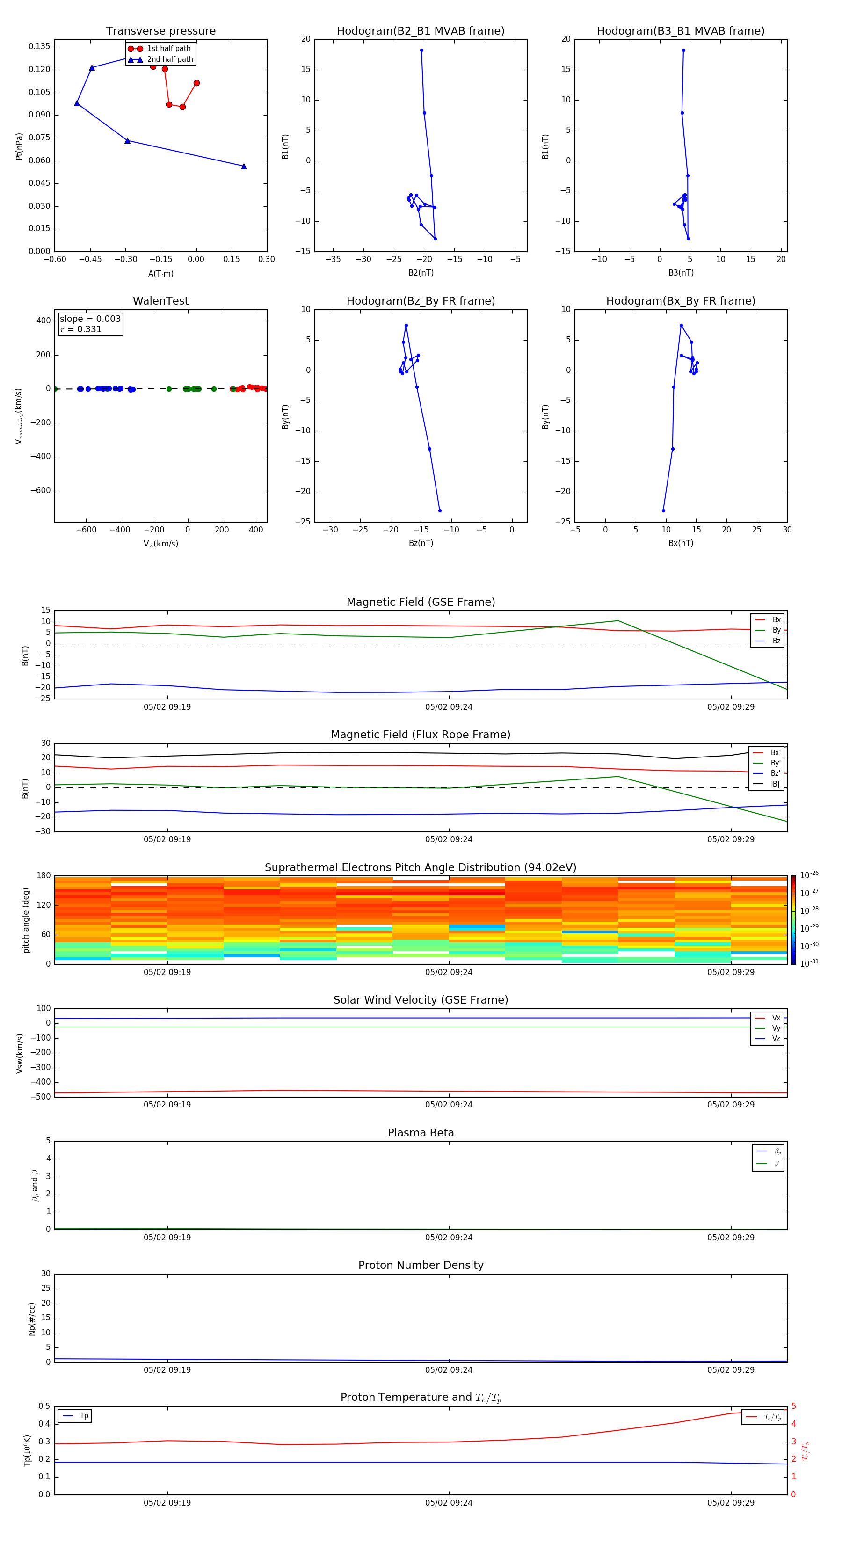Click 'slope = 0.003' annotation text
The image size is (842, 1544).
(90, 319)
